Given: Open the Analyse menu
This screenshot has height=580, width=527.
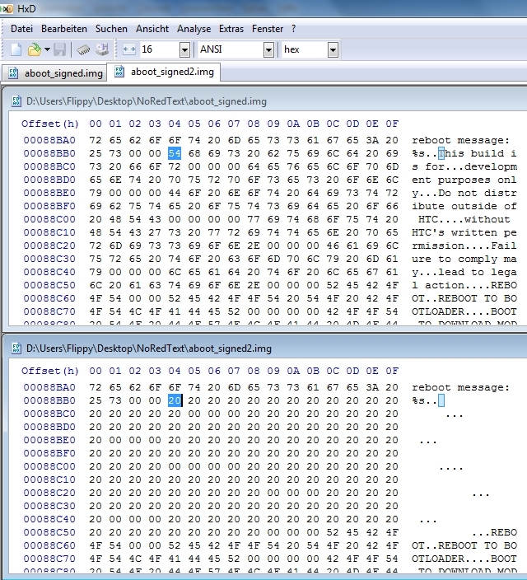Looking at the screenshot, I should (x=194, y=28).
